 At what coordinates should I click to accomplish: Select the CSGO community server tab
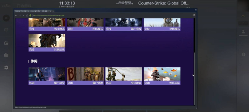click(33, 11)
